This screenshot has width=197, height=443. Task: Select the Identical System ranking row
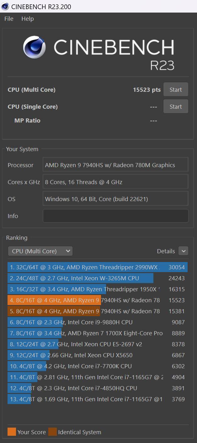pyautogui.click(x=97, y=311)
